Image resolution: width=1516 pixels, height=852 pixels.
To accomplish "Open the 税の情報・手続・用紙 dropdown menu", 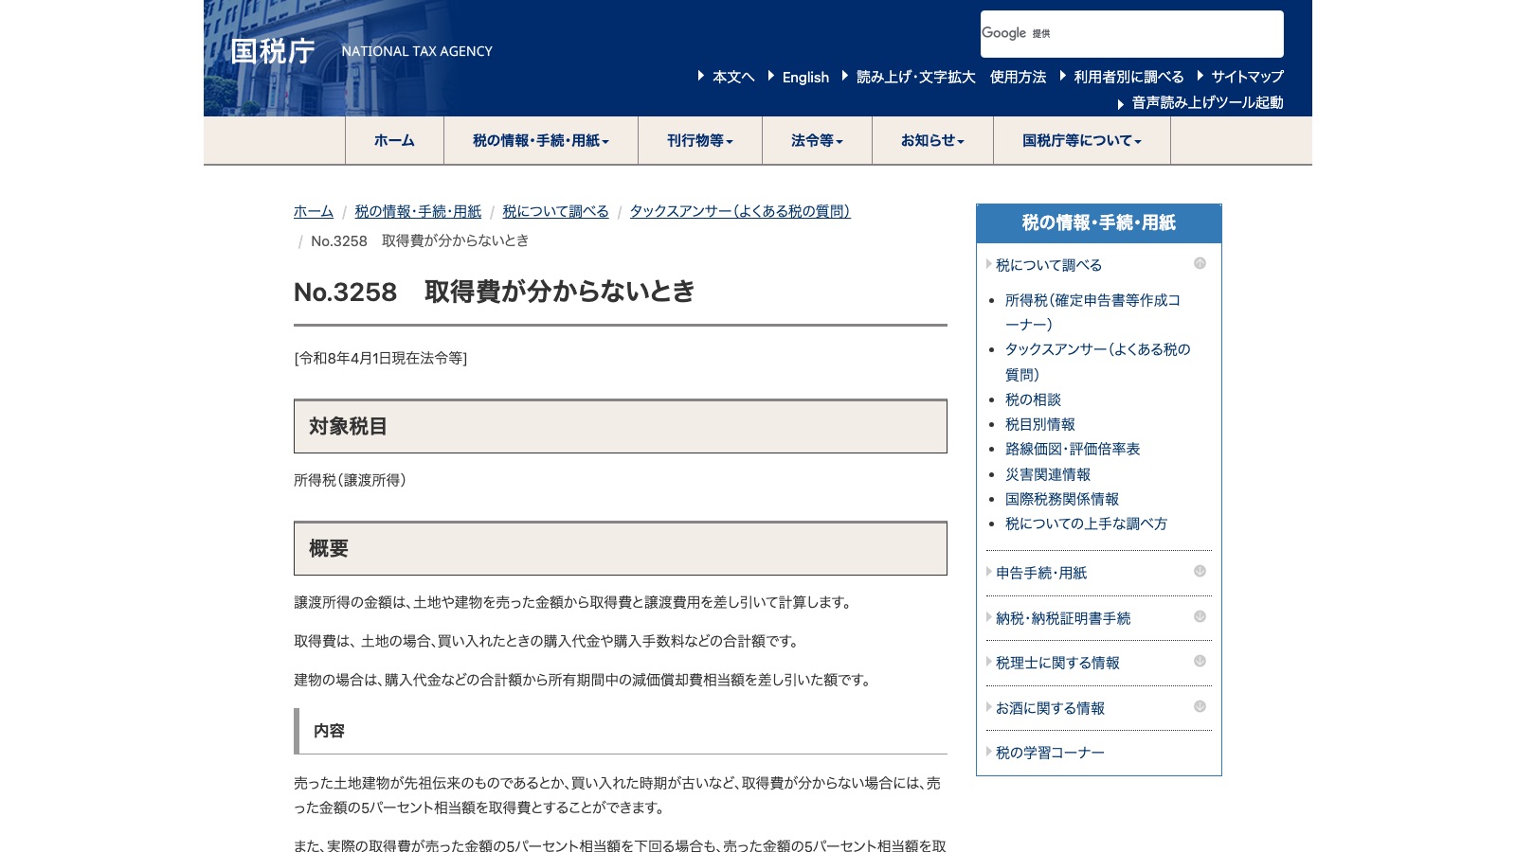I will point(541,140).
